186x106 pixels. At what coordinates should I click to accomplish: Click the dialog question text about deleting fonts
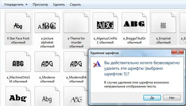[x=142, y=68]
